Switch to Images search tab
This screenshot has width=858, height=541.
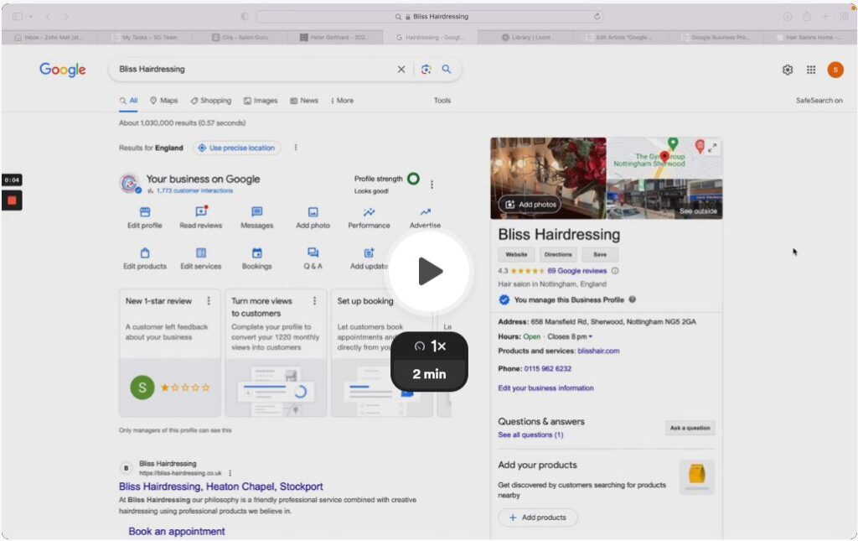[261, 101]
